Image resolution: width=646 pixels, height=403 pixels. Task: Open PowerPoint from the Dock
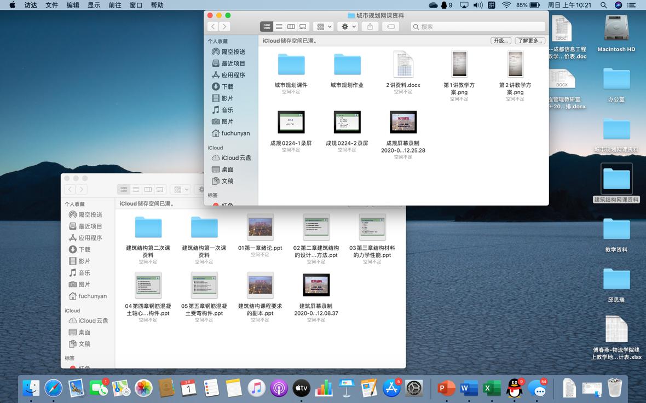[x=446, y=388]
